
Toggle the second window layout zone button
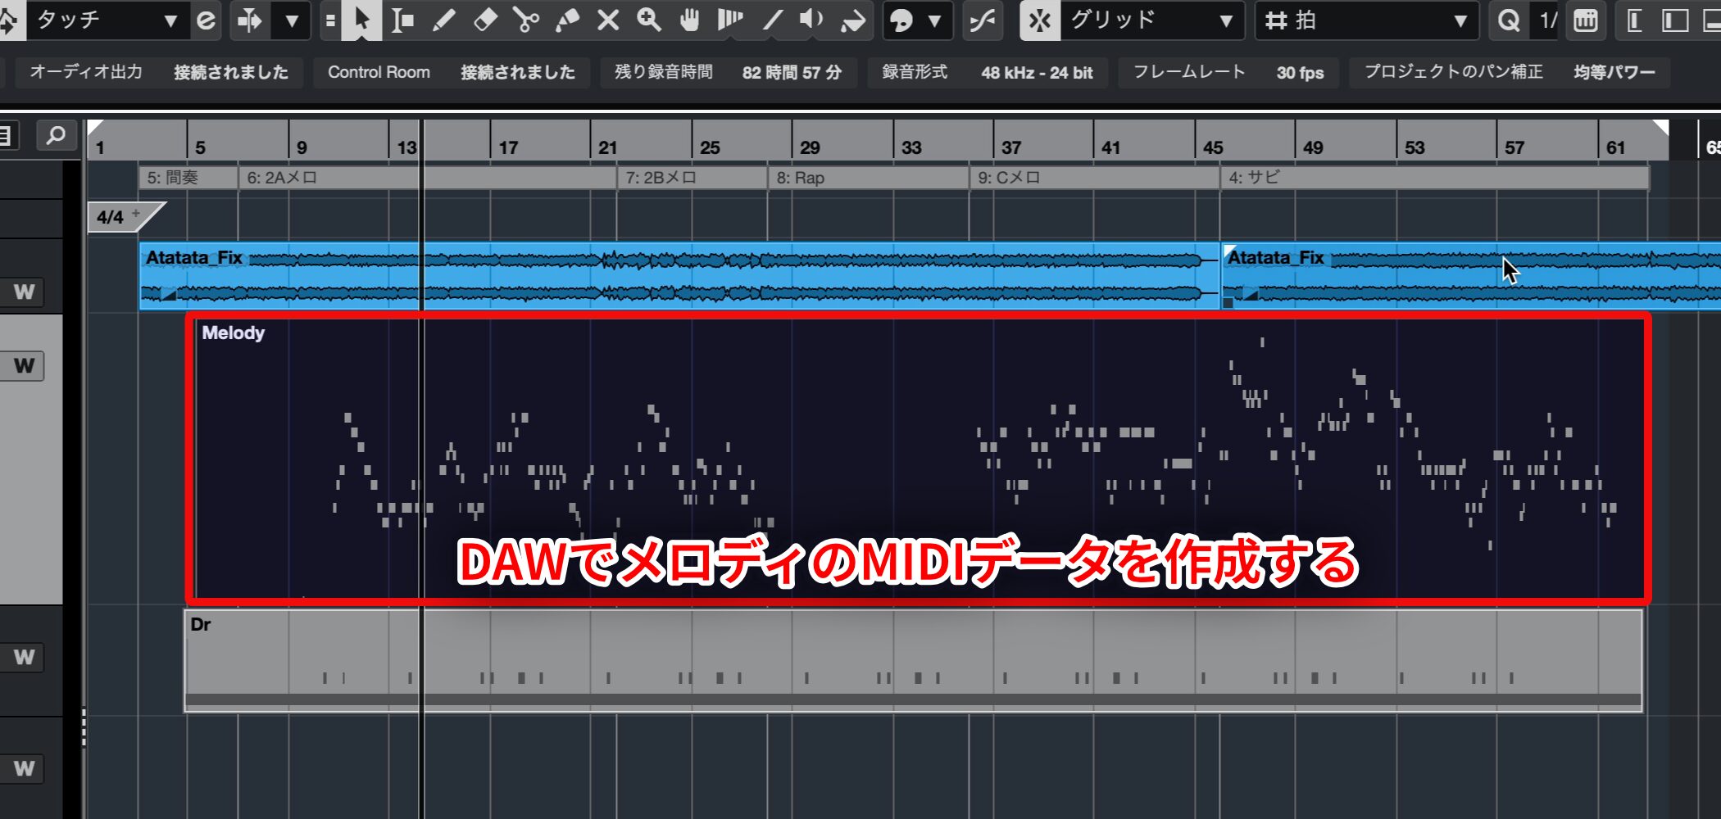[1674, 20]
